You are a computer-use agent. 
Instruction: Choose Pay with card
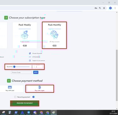pyautogui.click(x=10, y=89)
